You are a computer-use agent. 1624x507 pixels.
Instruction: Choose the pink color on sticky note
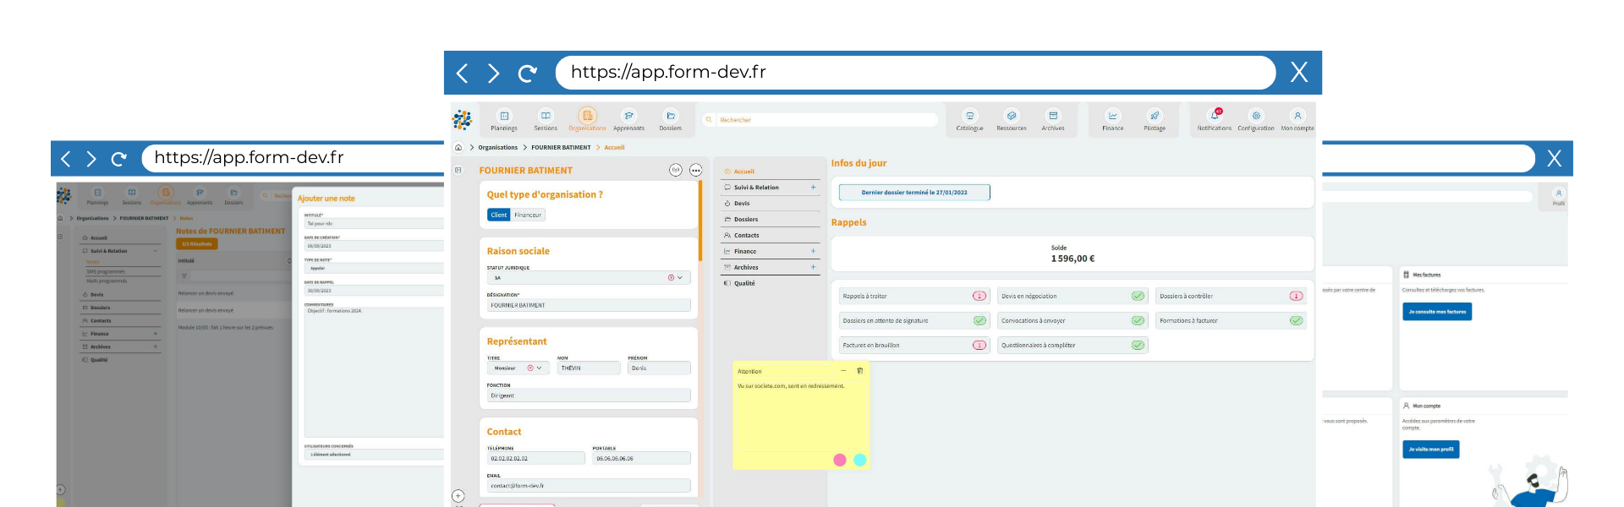840,460
